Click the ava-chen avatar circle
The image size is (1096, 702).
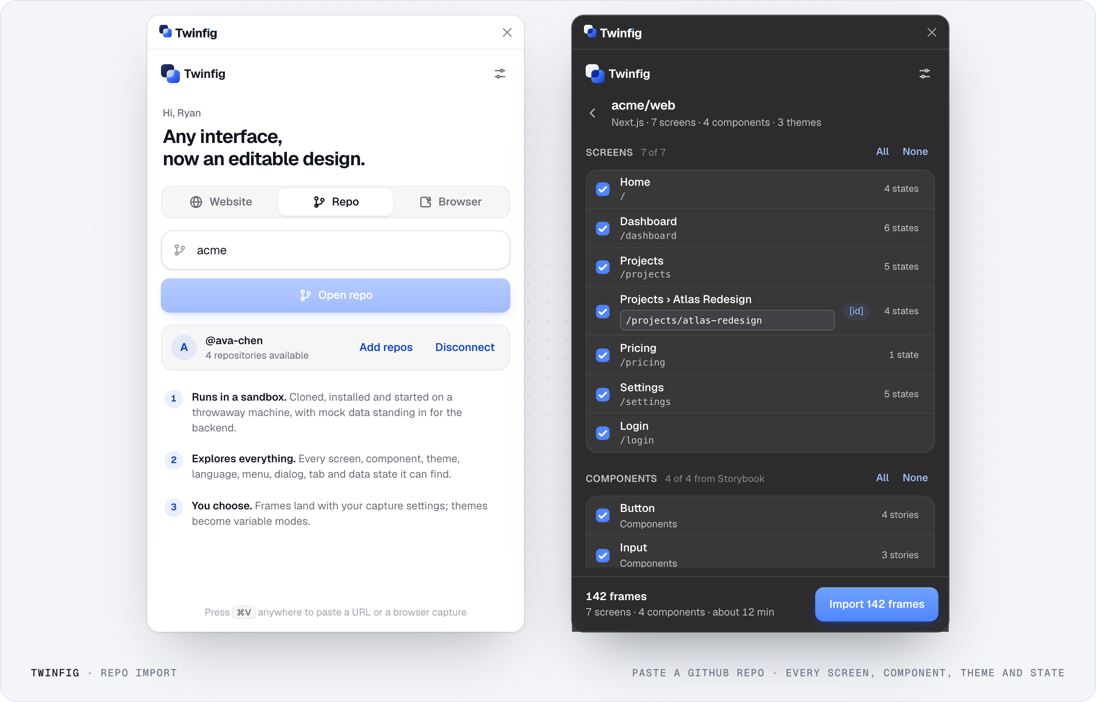(184, 347)
